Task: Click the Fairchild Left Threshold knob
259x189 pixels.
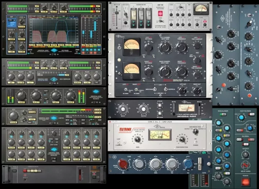Action: click(x=182, y=48)
